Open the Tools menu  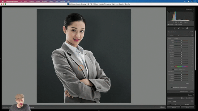(x=51, y=1)
